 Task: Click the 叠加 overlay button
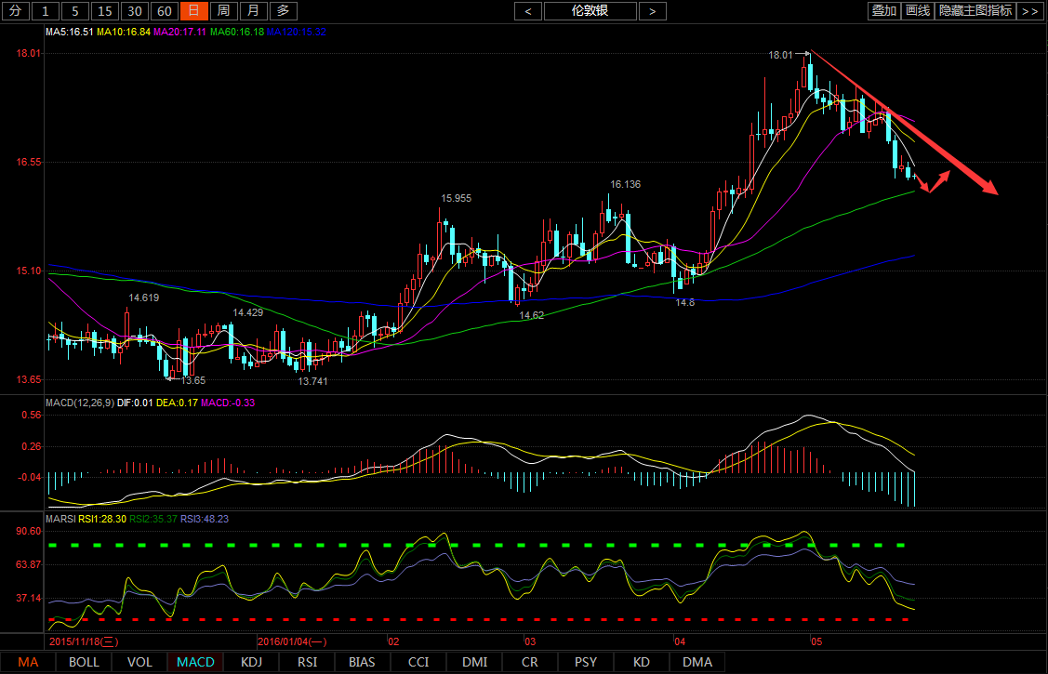[883, 11]
